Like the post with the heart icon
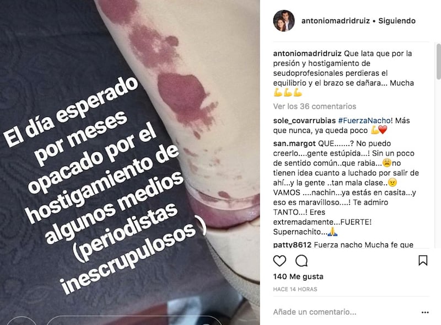The width and height of the screenshot is (441, 325). [279, 261]
